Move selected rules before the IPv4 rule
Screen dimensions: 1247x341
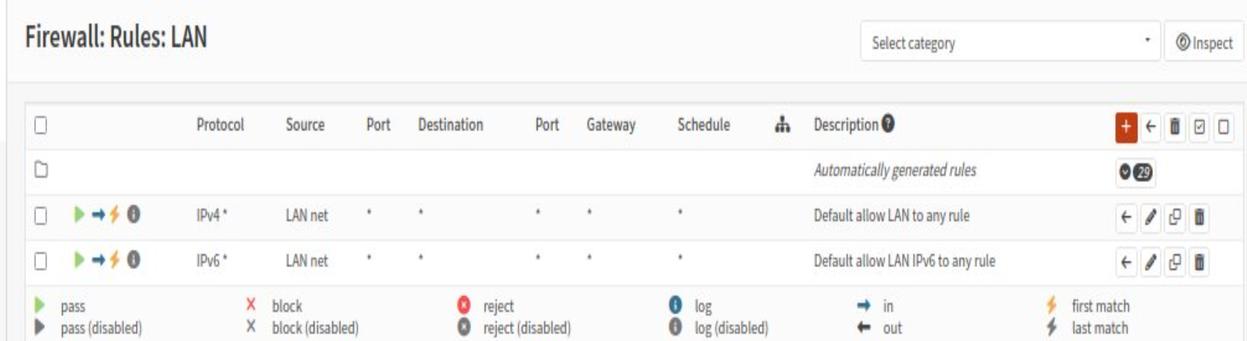click(1126, 217)
